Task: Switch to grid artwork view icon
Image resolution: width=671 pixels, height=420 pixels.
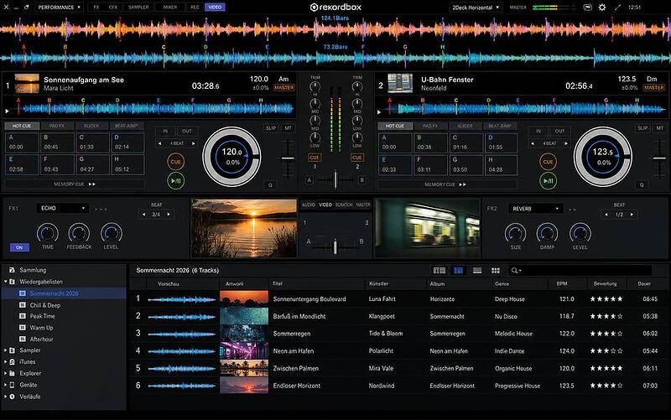Action: click(496, 270)
